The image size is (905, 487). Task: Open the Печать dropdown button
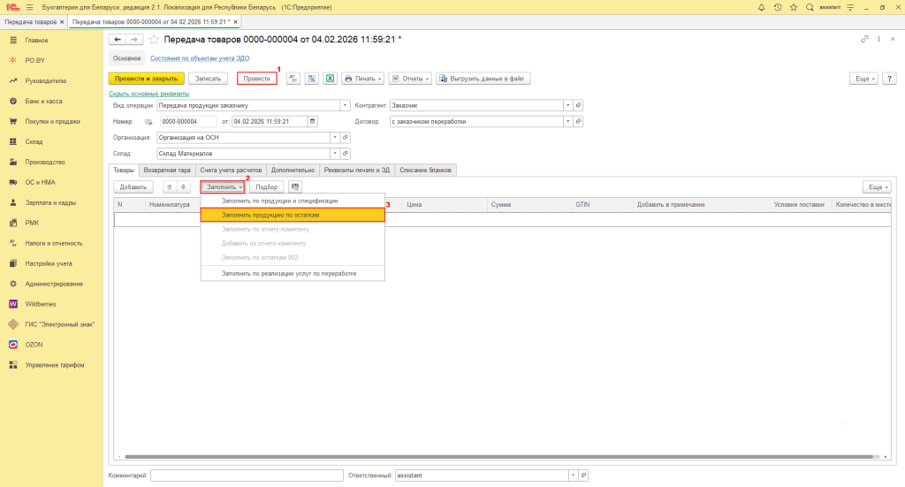pos(362,79)
